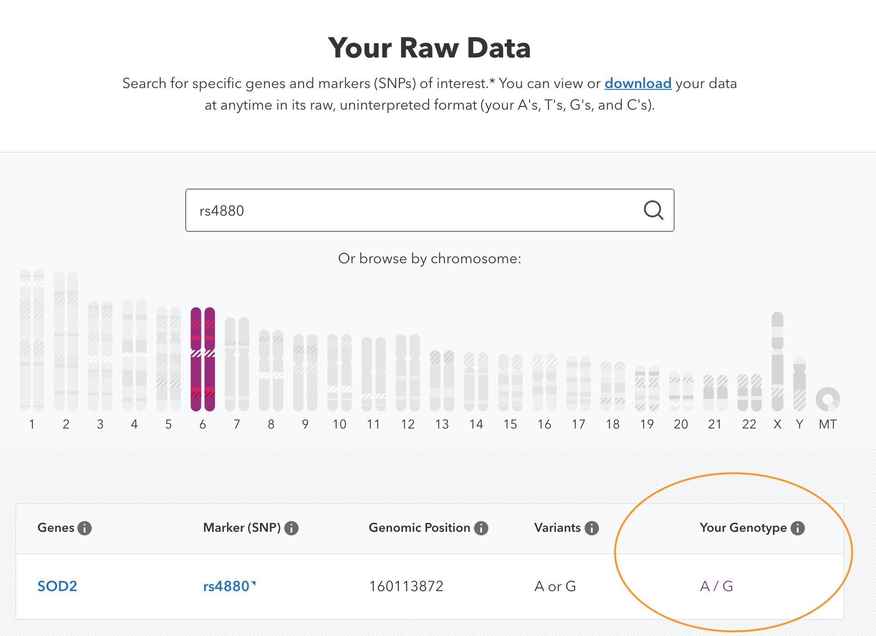This screenshot has height=636, width=876.
Task: Click the Variants info icon
Action: (587, 531)
